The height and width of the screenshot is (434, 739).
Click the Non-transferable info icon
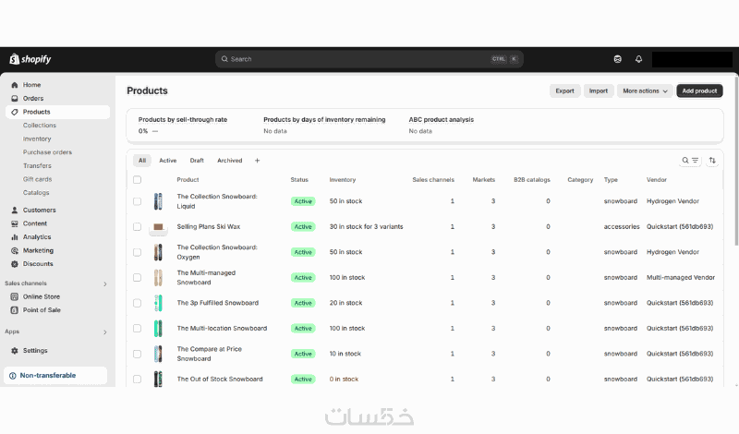click(x=13, y=376)
